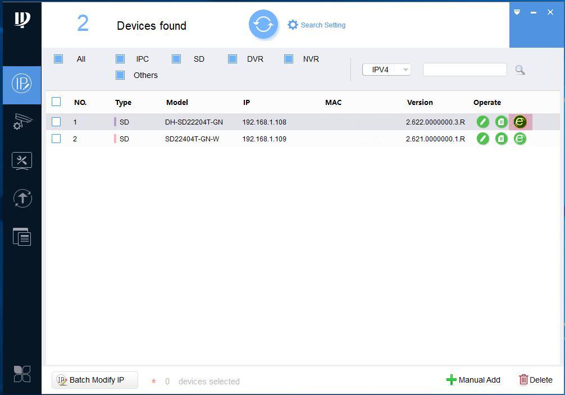Open web browser icon for 192.168.1.108
Viewport: 565px width, 395px height.
coord(520,122)
